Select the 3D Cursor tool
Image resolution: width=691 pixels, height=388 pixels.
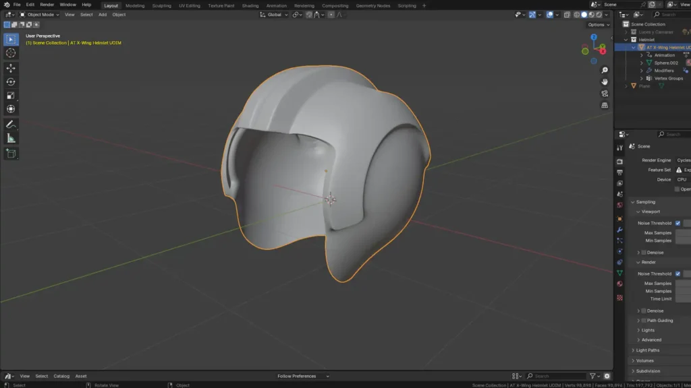11,53
